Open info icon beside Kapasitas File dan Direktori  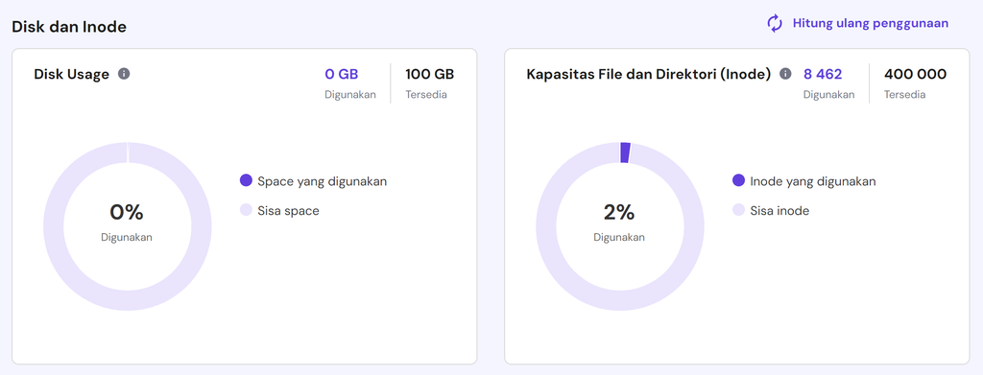(x=785, y=74)
